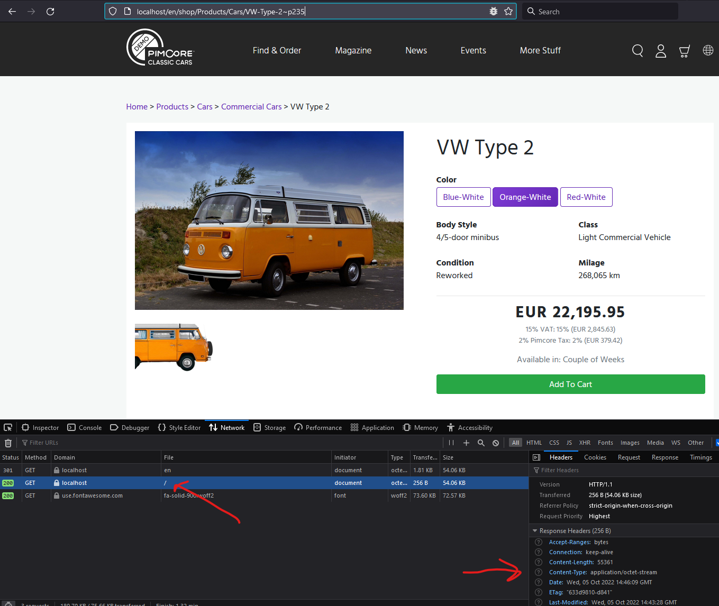Toggle the All requests filter
Image resolution: width=719 pixels, height=606 pixels.
[x=515, y=443]
